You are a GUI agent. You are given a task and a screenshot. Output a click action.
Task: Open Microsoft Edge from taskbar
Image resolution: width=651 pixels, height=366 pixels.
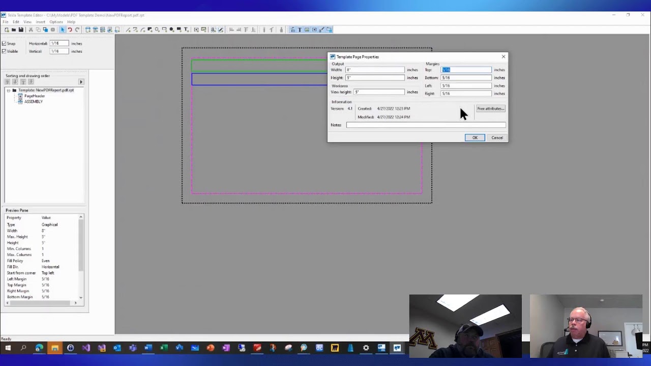(39, 348)
